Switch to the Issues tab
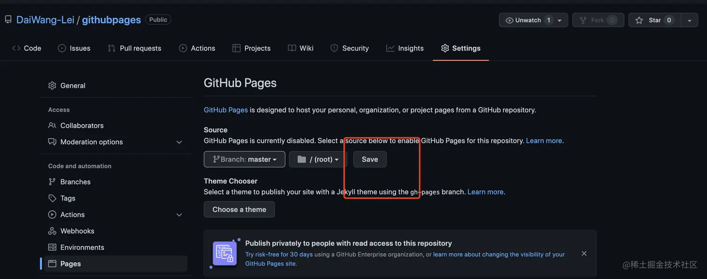707x279 pixels. [x=74, y=48]
